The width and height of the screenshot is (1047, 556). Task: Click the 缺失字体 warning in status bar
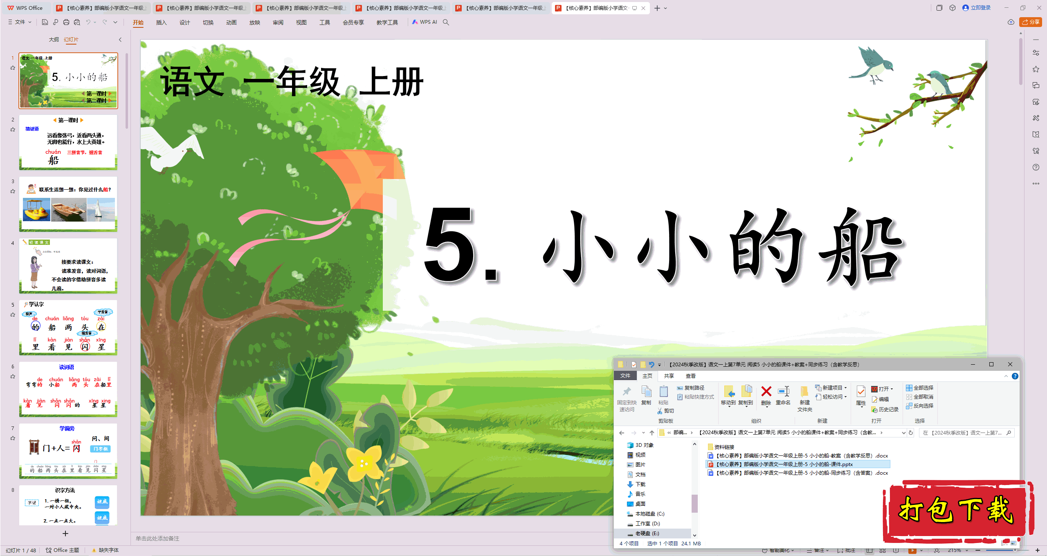105,550
